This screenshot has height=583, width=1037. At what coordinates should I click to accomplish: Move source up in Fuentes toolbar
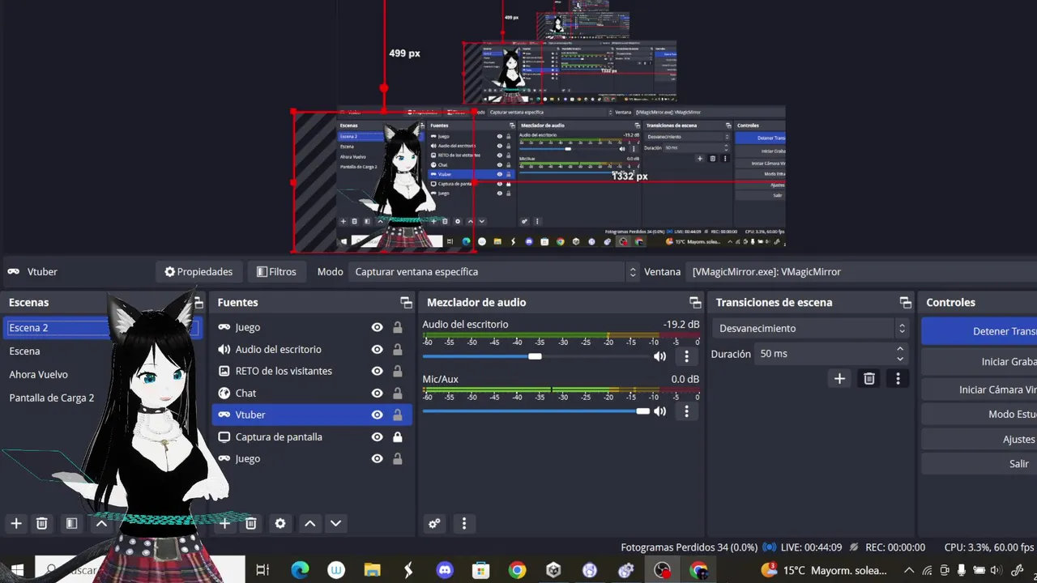(309, 523)
